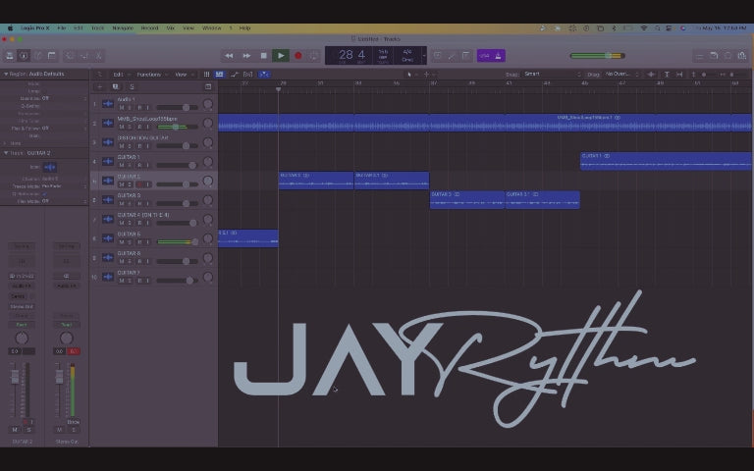Open the File menu
The height and width of the screenshot is (471, 754).
click(62, 28)
